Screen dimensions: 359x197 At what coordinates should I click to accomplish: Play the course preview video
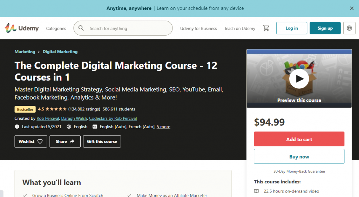click(x=299, y=79)
